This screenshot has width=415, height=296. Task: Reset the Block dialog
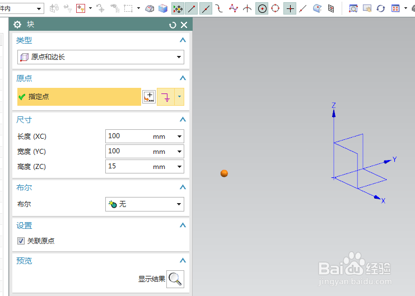click(x=172, y=25)
